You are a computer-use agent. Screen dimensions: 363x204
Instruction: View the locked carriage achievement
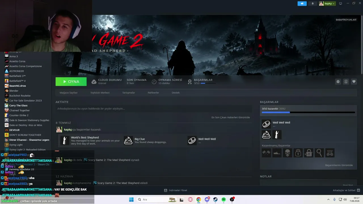pos(330,153)
